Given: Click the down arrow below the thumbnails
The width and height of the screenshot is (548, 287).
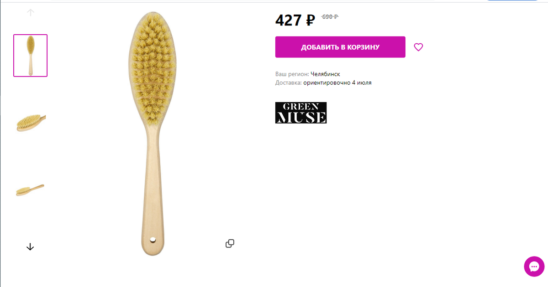Looking at the screenshot, I should point(30,247).
